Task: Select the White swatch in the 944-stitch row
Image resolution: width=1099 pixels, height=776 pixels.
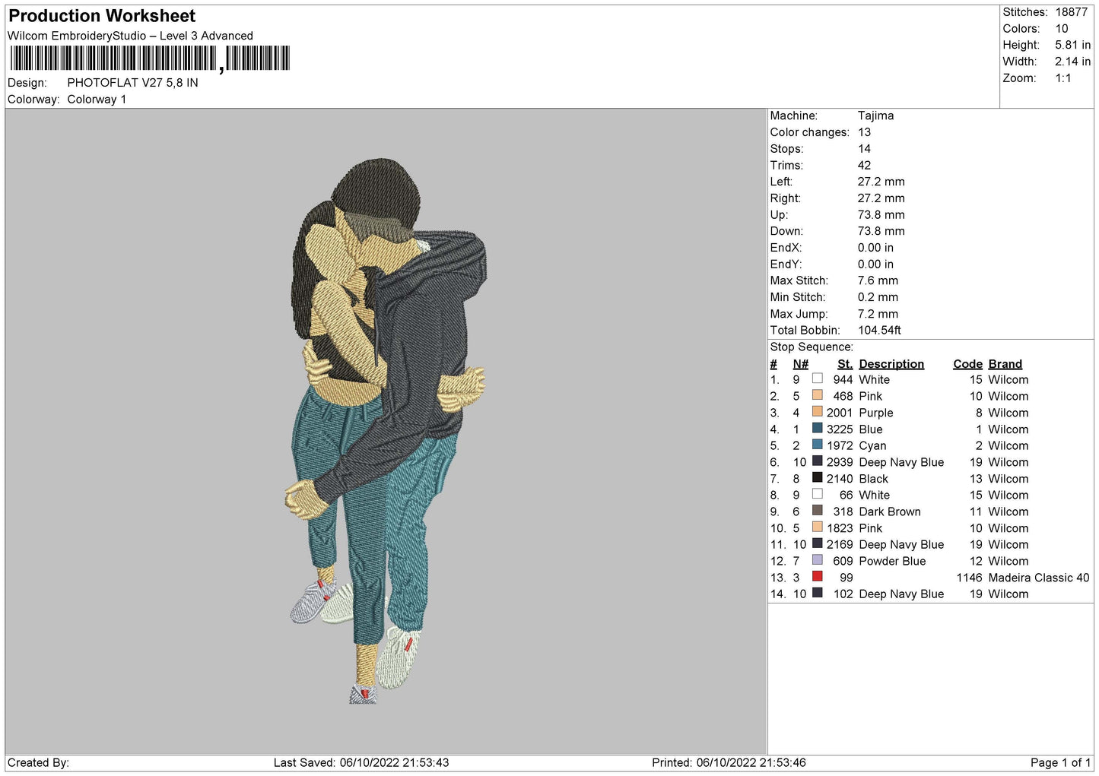Action: [x=817, y=378]
